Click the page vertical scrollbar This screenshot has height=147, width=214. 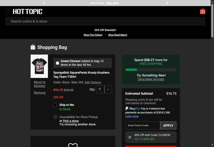(x=212, y=20)
